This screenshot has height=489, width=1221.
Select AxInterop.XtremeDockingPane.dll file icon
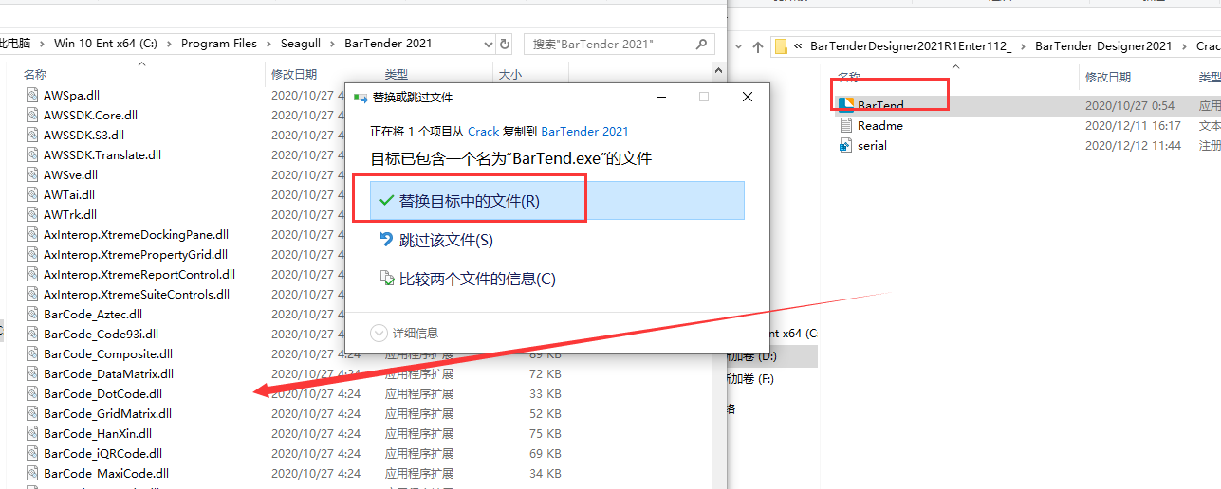pos(33,234)
